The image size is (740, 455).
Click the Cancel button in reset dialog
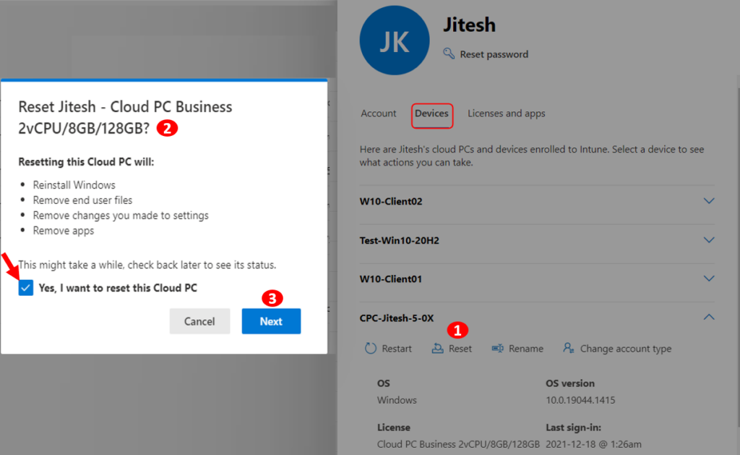coord(199,321)
